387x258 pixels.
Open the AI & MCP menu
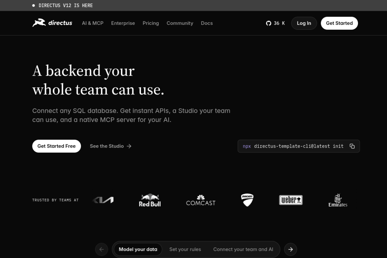[x=93, y=23]
